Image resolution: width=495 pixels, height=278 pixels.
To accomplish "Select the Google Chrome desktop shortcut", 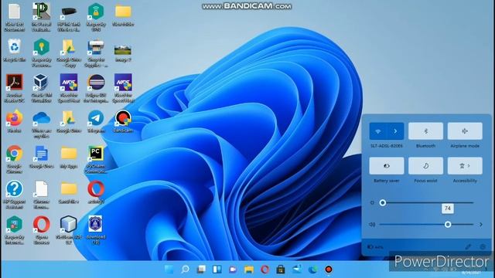I will (14, 160).
